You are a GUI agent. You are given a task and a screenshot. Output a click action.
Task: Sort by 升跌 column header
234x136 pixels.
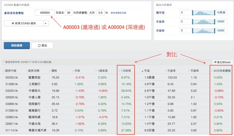77,71
